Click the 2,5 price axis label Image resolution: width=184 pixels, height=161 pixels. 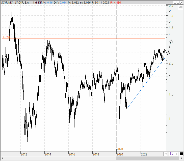point(171,63)
